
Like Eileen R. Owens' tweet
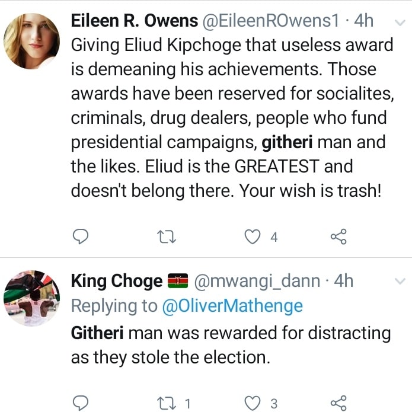tap(253, 237)
